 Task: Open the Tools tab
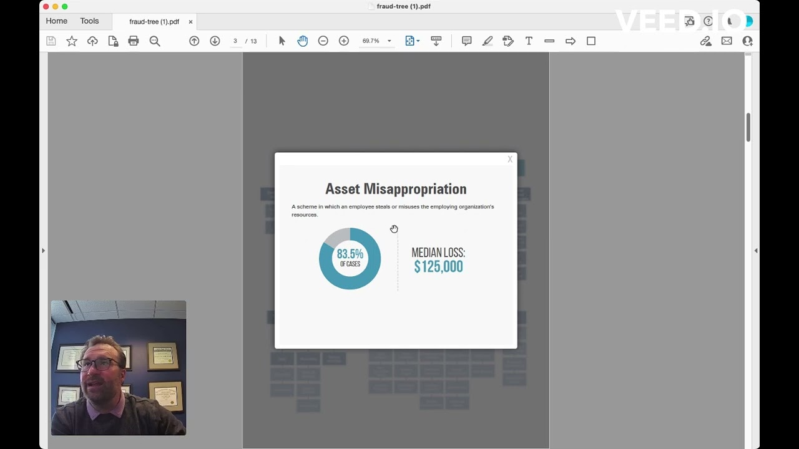pos(89,21)
